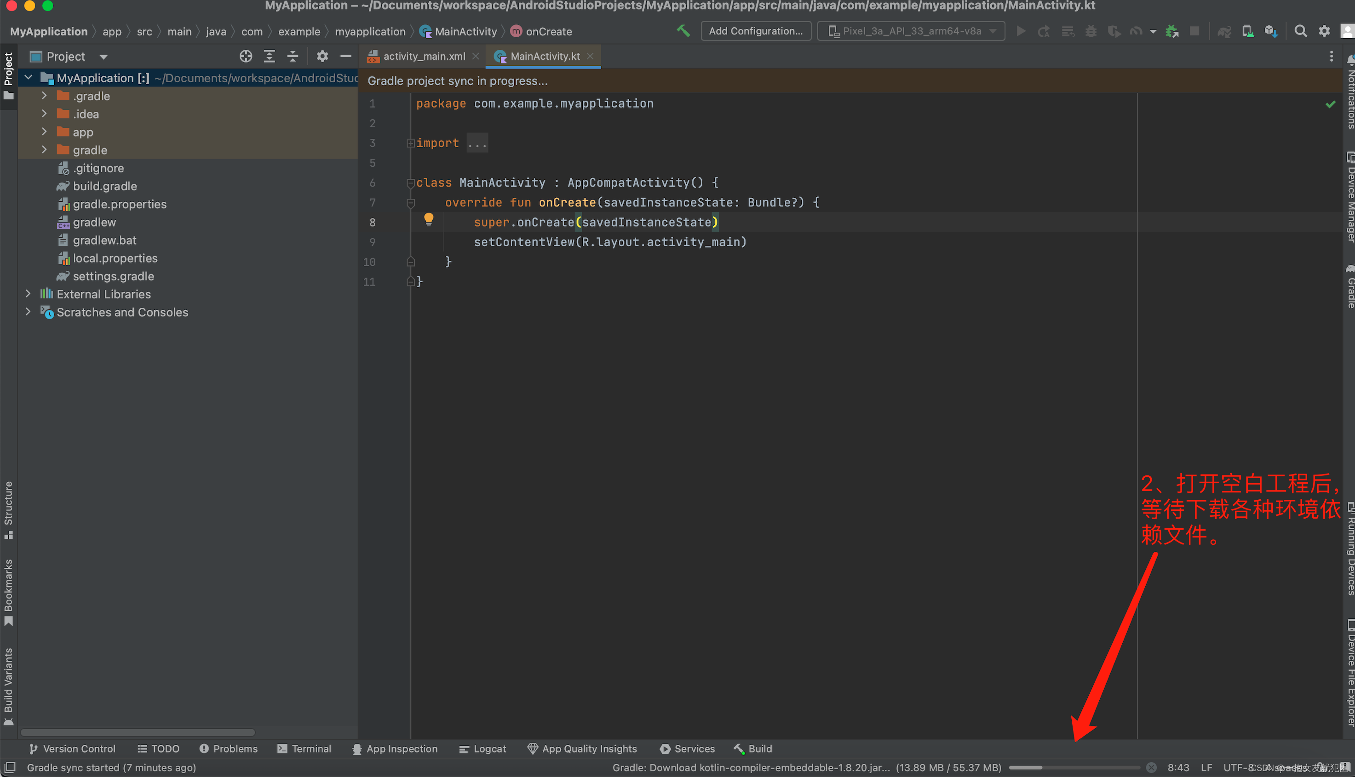
Task: Toggle tool window quick-access icon in status bar
Action: pyautogui.click(x=10, y=767)
